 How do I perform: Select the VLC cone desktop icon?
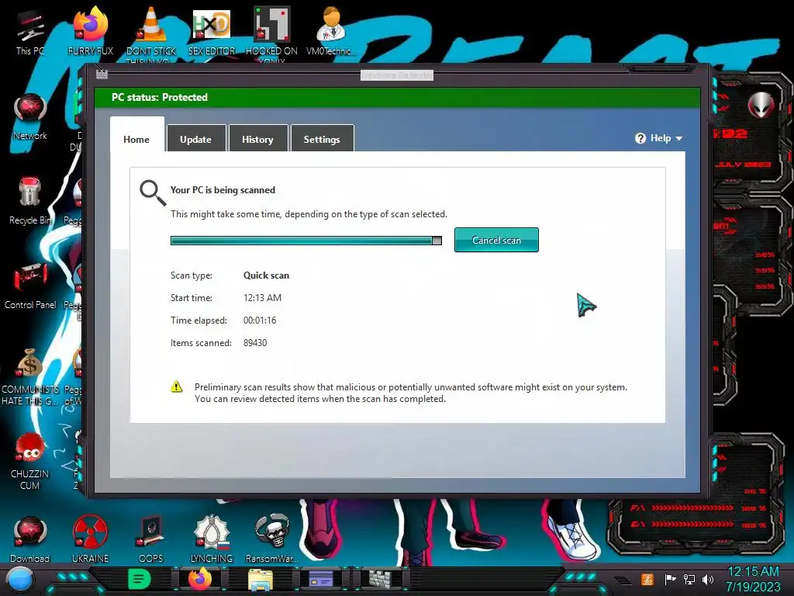click(151, 30)
